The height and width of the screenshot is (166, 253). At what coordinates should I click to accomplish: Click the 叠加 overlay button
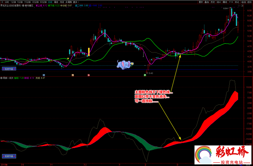[207, 2]
